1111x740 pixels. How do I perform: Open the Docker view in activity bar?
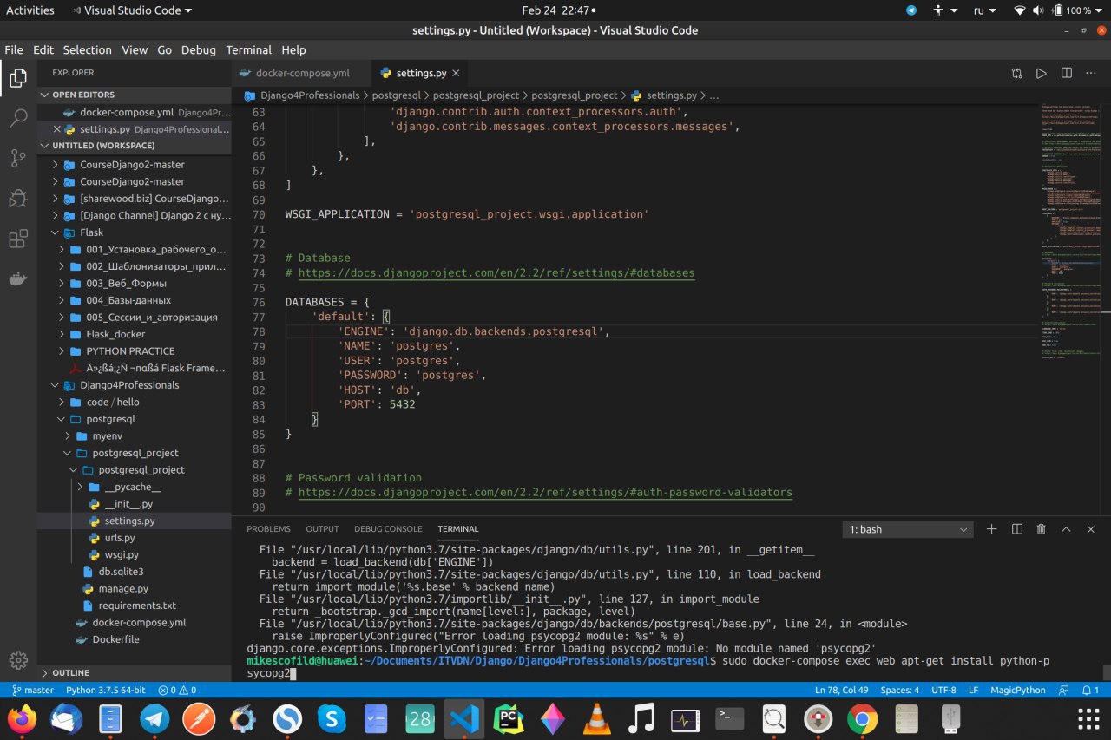(18, 278)
